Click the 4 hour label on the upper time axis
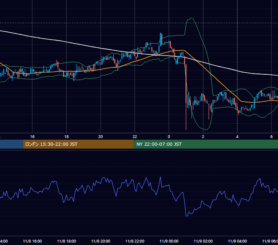The image size is (278, 245). coord(237,137)
